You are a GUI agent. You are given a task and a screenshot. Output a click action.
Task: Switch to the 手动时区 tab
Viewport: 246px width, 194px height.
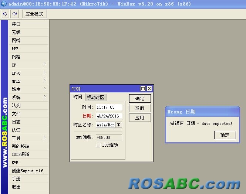click(96, 98)
